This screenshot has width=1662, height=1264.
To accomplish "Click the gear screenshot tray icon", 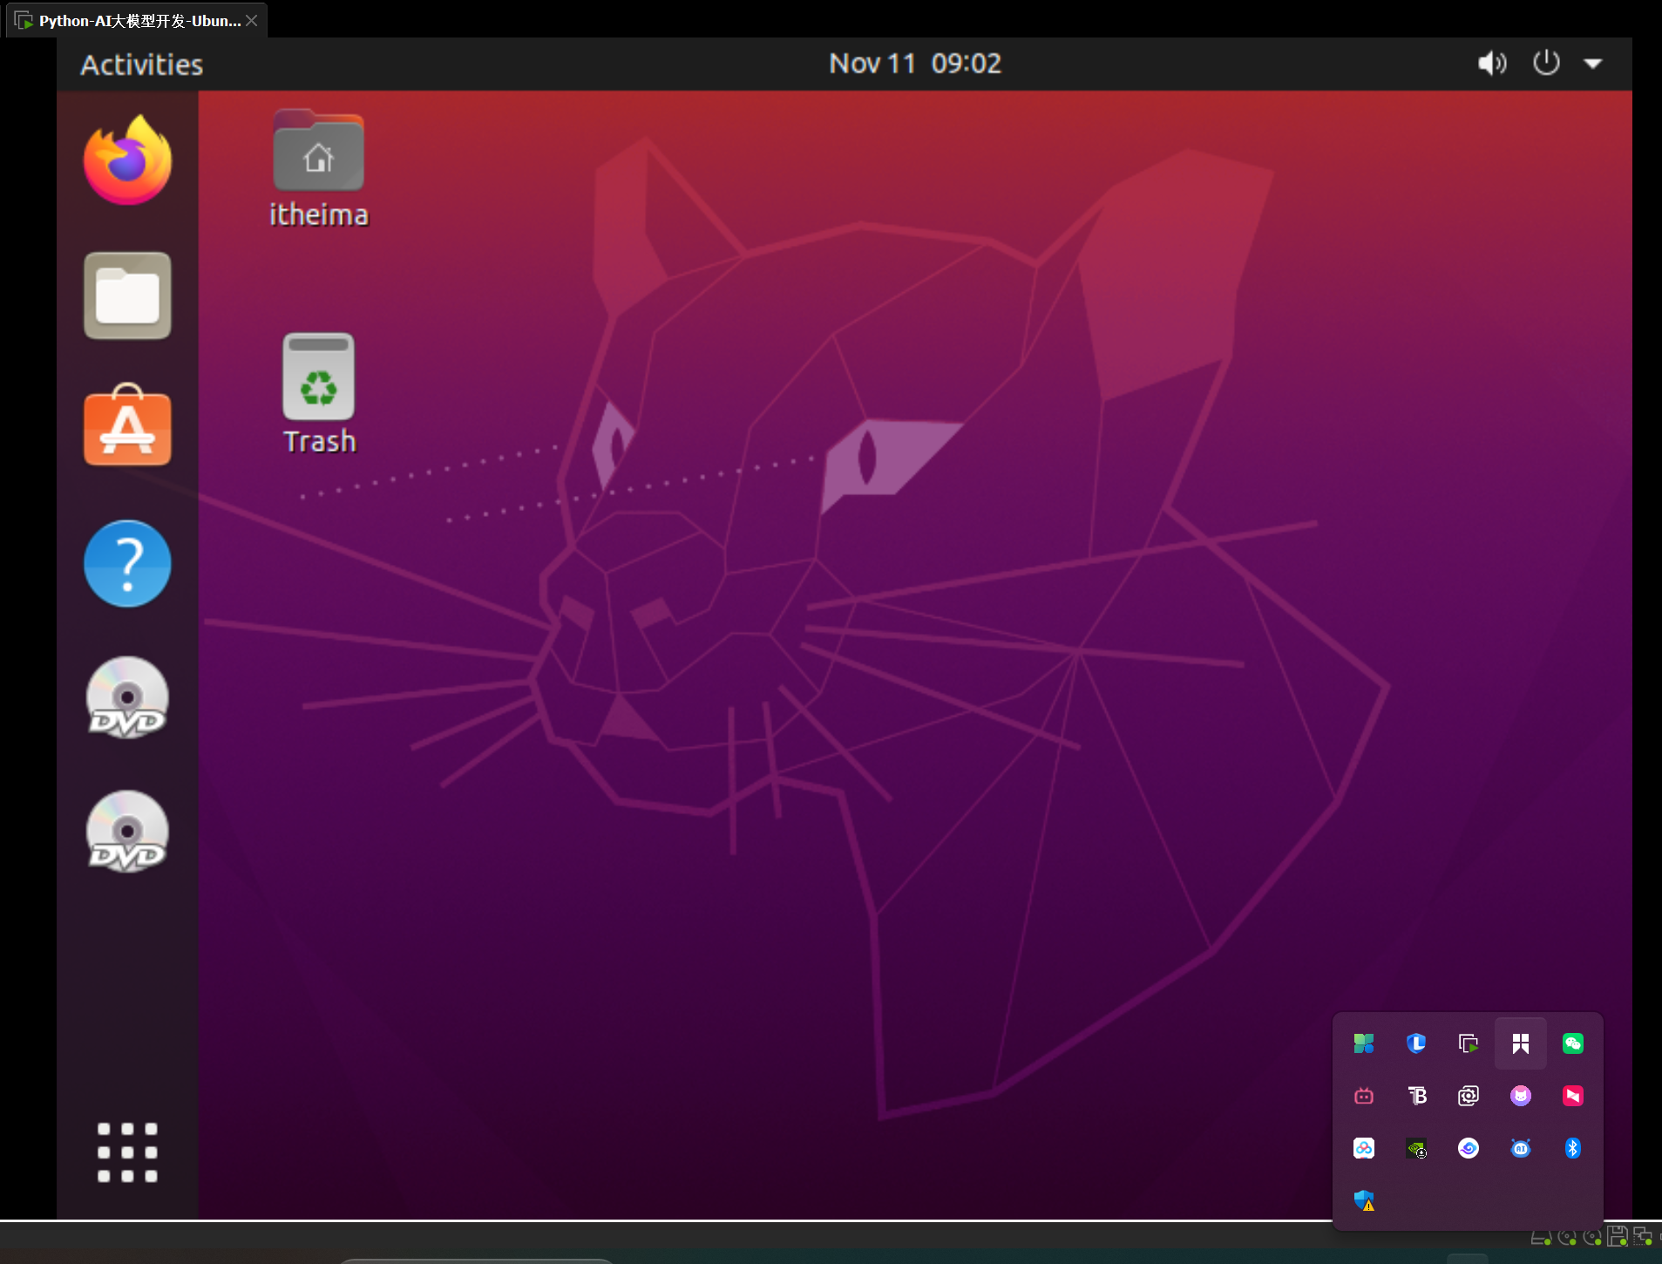I will [x=1469, y=1096].
